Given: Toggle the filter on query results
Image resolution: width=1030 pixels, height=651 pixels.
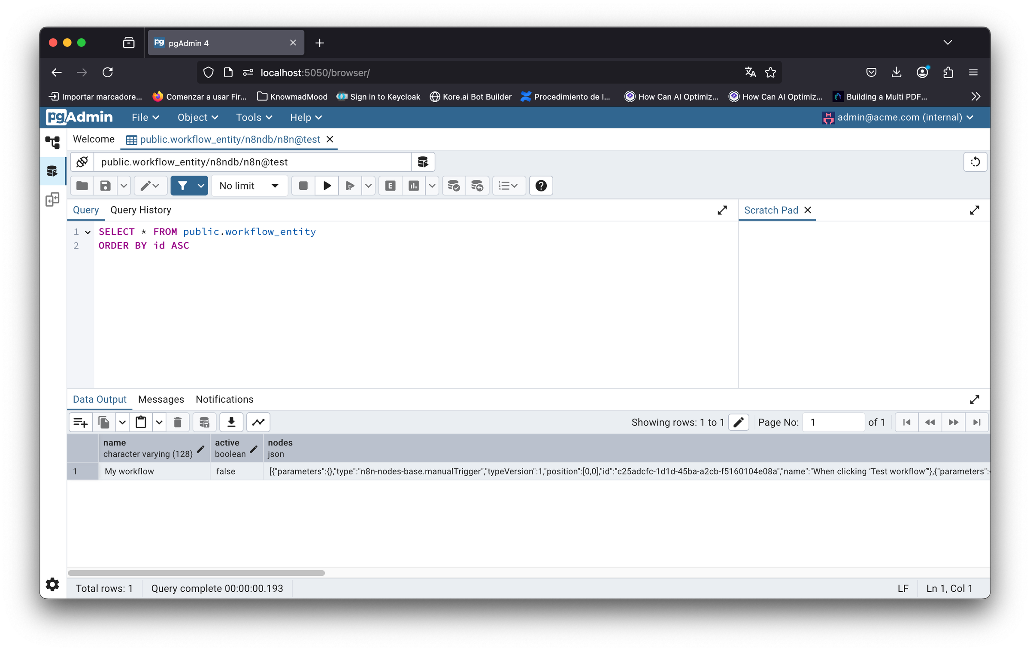Looking at the screenshot, I should tap(183, 186).
